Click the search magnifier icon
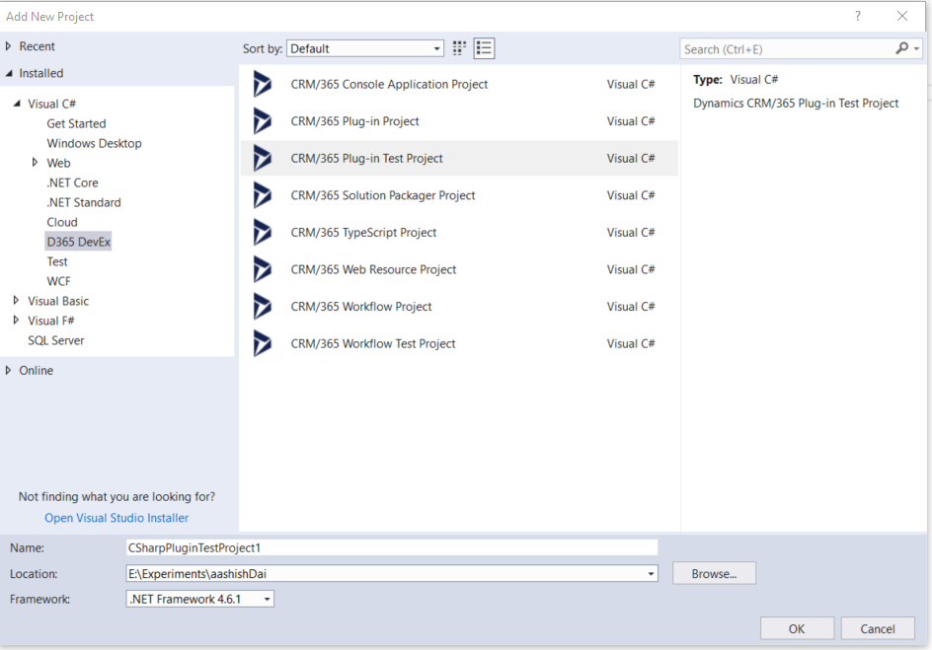This screenshot has height=650, width=932. point(901,48)
